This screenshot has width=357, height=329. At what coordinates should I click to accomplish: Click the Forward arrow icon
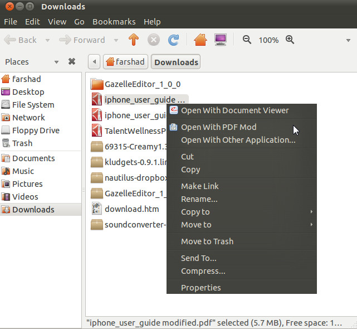pos(65,40)
